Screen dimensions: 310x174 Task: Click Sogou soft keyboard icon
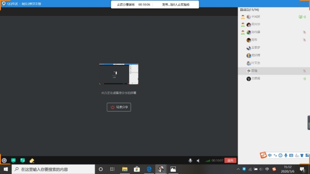coord(291,155)
